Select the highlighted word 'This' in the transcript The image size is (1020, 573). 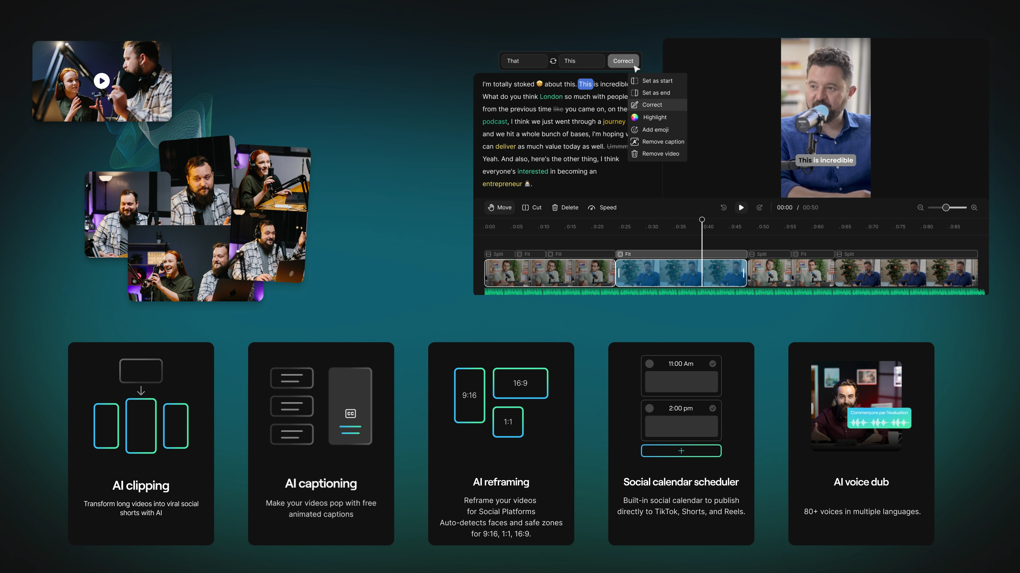585,84
